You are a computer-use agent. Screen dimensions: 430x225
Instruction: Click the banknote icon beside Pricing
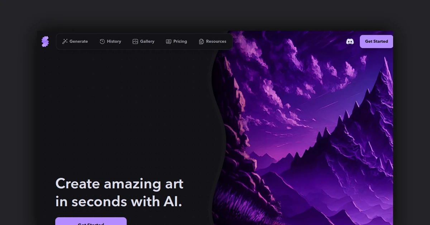coord(168,42)
